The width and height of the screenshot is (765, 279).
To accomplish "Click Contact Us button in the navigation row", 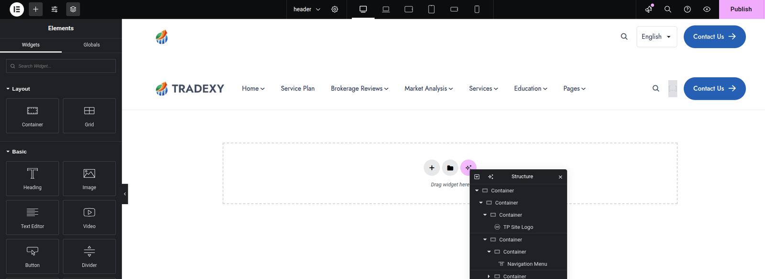I will (x=714, y=89).
